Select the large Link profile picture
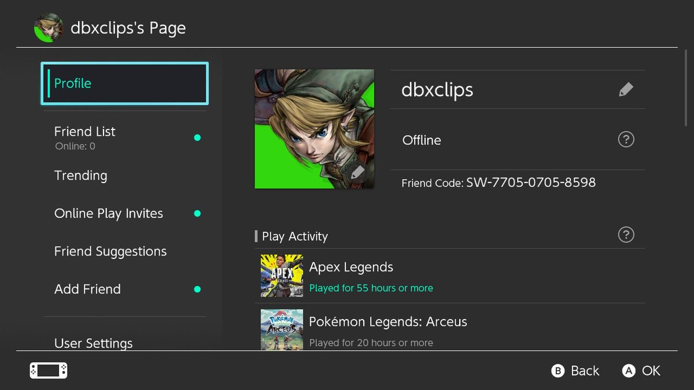Viewport: 694px width, 390px height. [315, 129]
